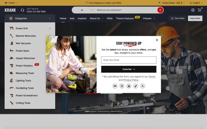Open the Inspires menu item
This screenshot has height=129, width=207.
point(82,19)
